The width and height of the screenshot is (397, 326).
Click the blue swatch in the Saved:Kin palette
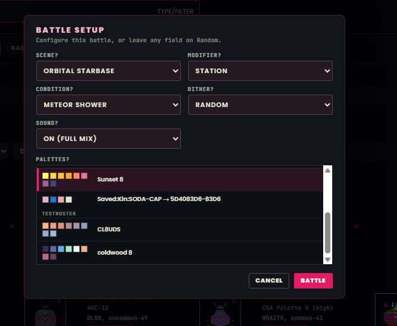53,199
